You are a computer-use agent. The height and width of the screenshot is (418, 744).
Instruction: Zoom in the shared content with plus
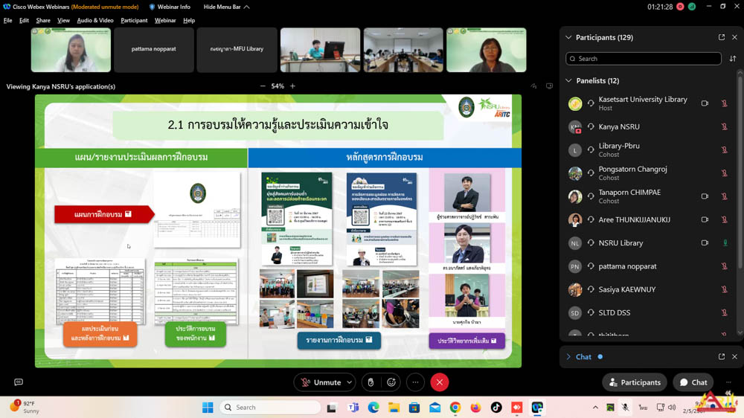(x=292, y=86)
